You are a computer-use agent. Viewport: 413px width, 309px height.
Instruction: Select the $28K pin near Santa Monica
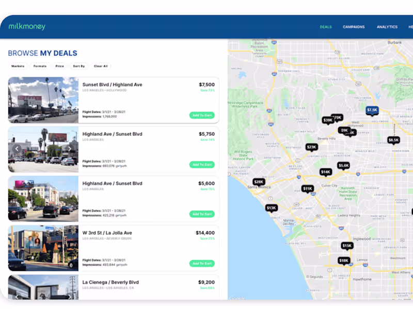[x=258, y=182]
